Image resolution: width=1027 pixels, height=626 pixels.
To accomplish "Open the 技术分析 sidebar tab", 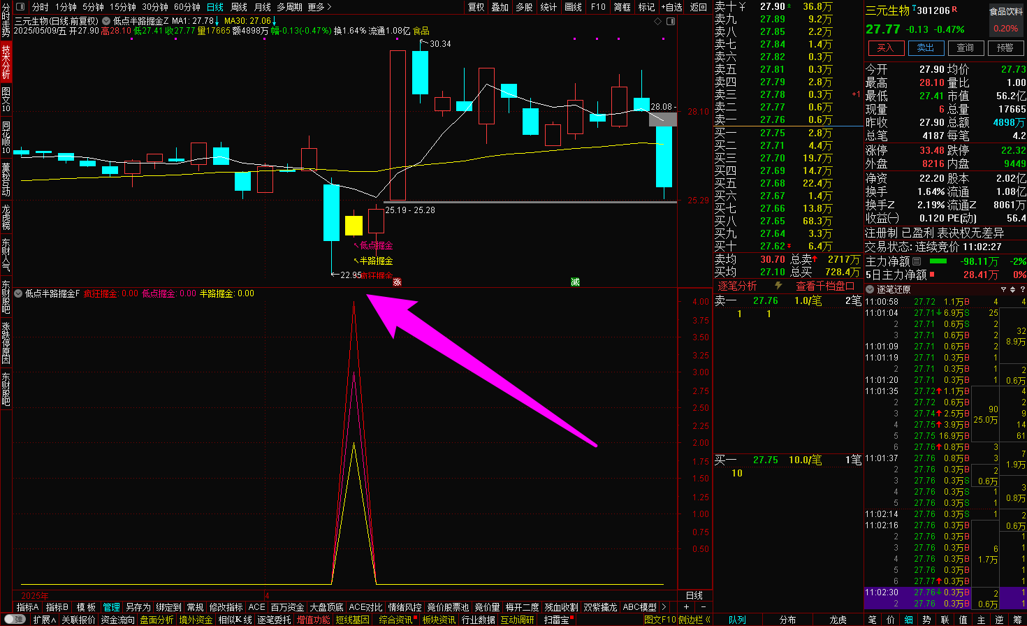I will (x=6, y=61).
